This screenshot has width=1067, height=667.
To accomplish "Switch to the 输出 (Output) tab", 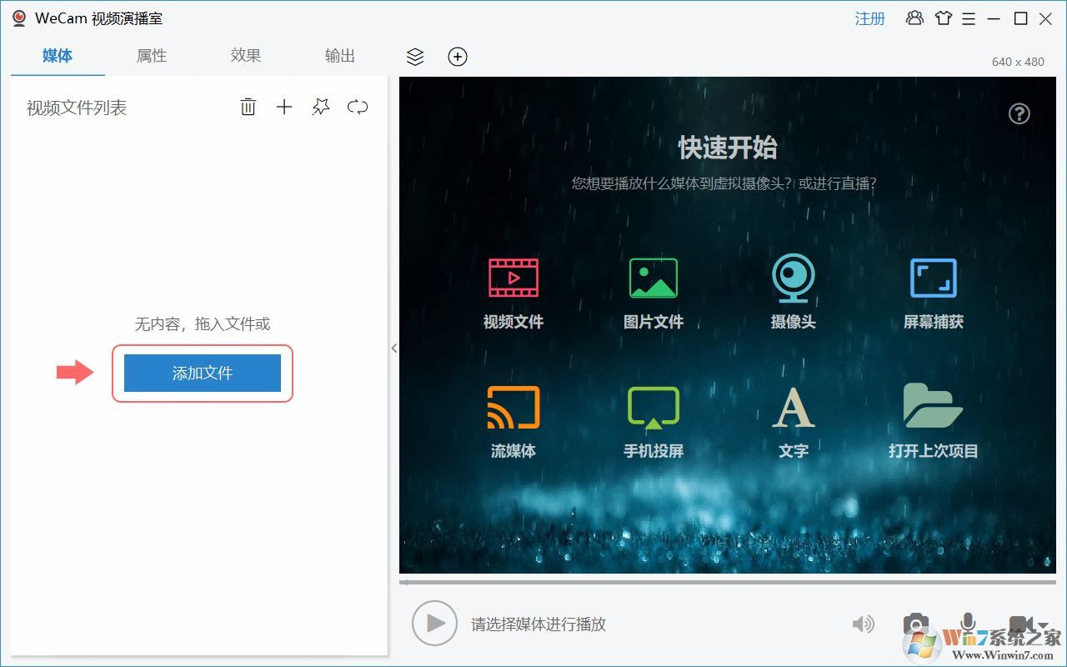I will pos(339,56).
